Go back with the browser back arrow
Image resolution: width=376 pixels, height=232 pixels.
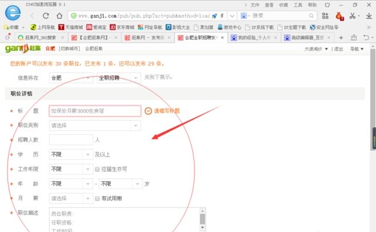pos(32,16)
